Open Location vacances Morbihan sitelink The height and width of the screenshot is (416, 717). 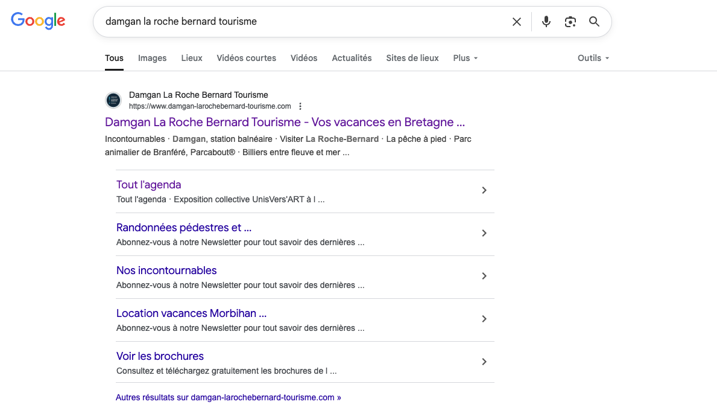coord(191,313)
